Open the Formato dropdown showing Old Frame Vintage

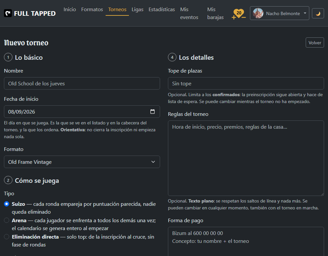point(82,162)
